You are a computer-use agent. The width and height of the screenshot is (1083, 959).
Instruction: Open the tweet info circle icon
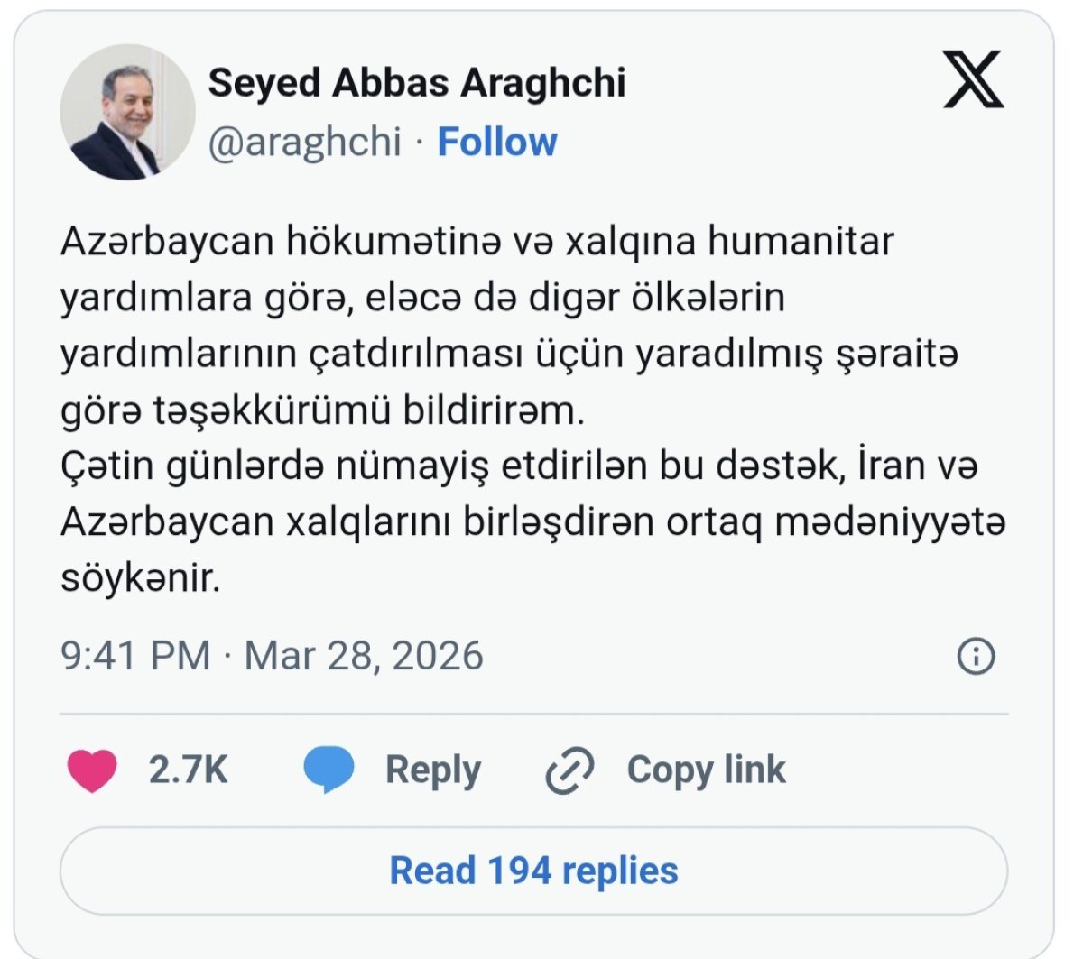(x=975, y=656)
